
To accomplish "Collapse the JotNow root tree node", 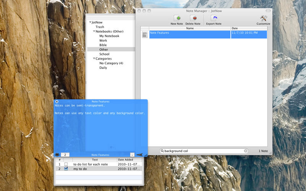I will coord(90,23).
